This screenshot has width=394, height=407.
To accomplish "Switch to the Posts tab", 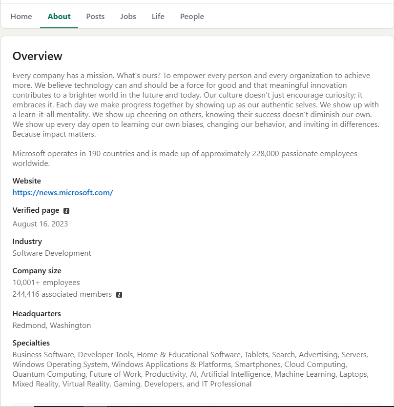I will coord(95,17).
